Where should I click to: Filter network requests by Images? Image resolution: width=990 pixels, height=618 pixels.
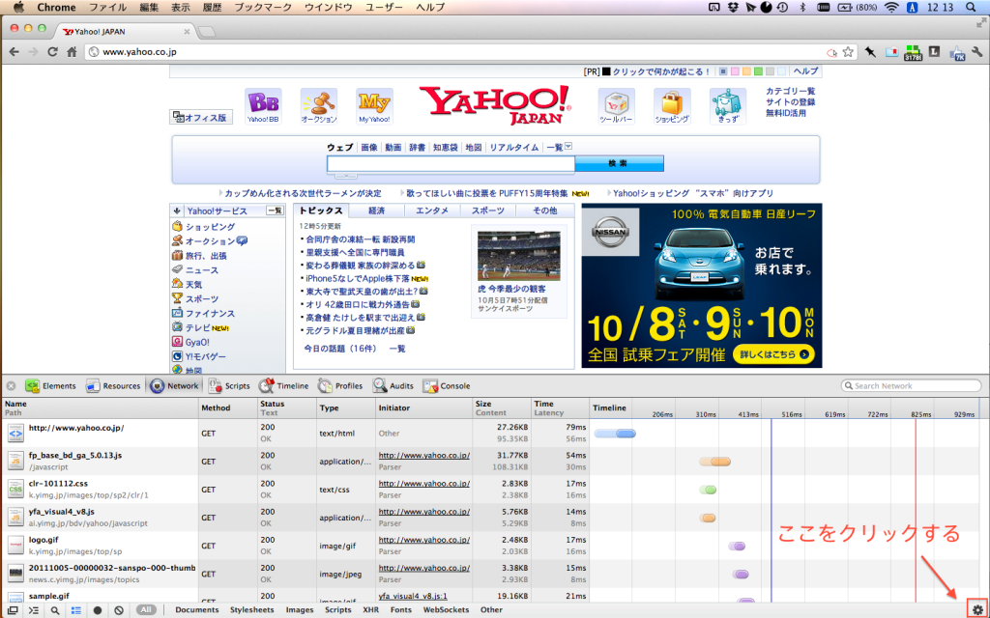[x=300, y=610]
